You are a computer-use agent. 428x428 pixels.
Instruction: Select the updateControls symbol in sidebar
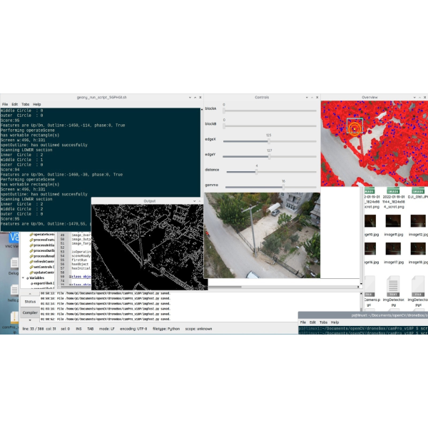(x=43, y=272)
